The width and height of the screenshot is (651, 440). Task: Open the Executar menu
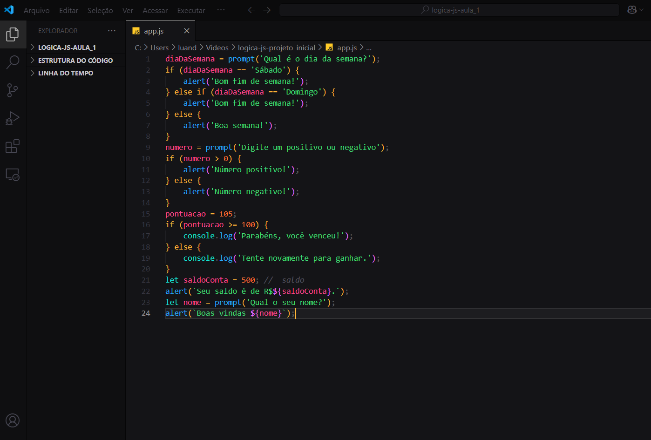[191, 10]
